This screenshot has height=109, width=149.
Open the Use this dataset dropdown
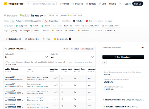123,57
